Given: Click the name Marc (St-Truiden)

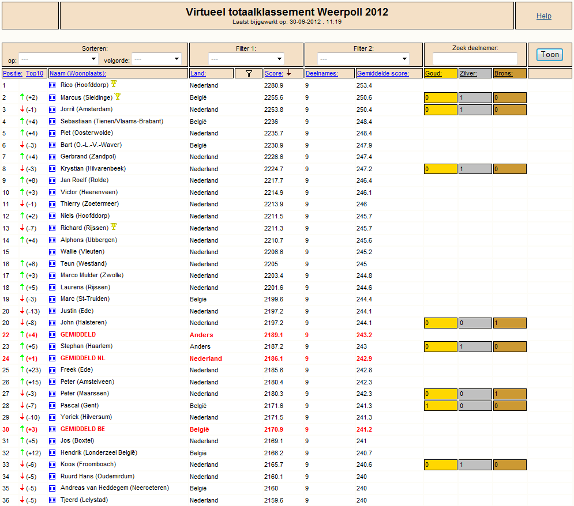Looking at the screenshot, I should (85, 299).
